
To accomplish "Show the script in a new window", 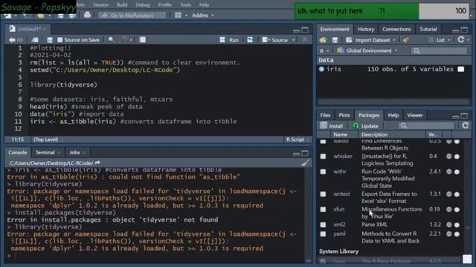I will 35,40.
